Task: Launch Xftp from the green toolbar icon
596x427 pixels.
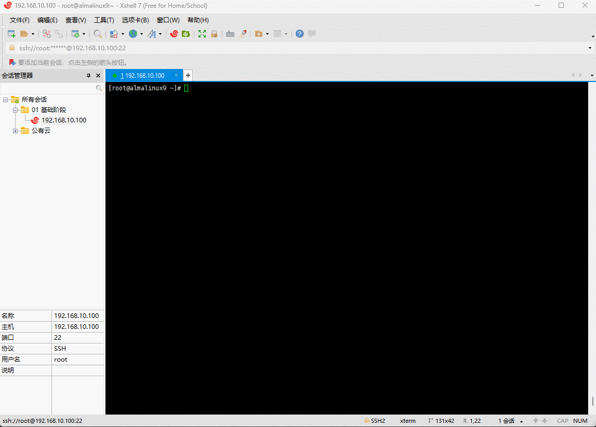Action: tap(186, 34)
